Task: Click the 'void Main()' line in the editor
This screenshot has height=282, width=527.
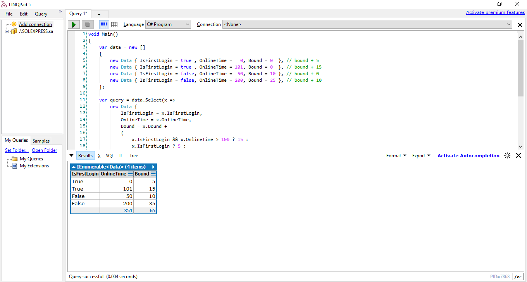Action: coord(103,34)
